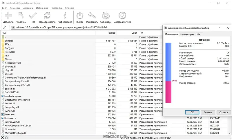Select the DirectWriteForwarder.dll file
The image size is (232, 140).
coord(17,100)
